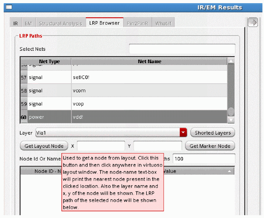Select the vcom signal row

(124, 90)
